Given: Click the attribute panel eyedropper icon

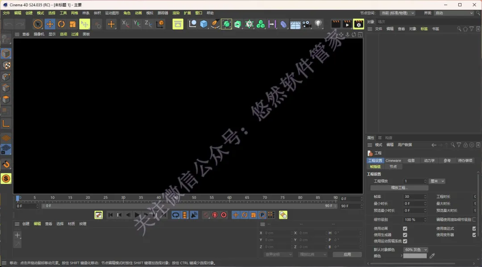Looking at the screenshot, I should tap(432, 256).
